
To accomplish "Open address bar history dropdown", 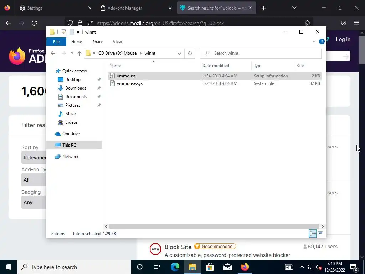I will (x=179, y=54).
